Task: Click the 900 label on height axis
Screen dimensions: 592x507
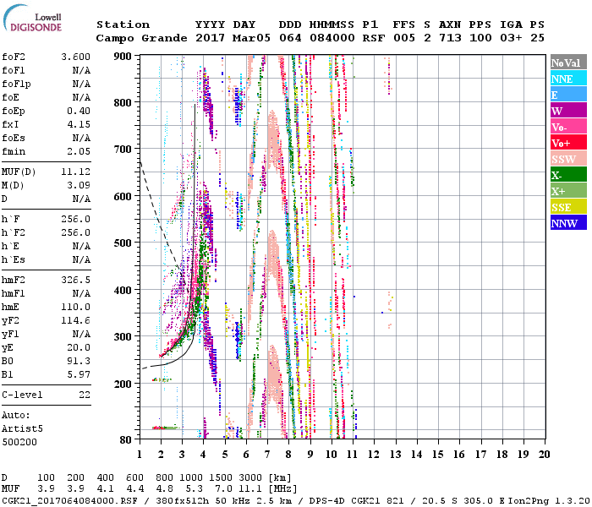Action: (125, 57)
